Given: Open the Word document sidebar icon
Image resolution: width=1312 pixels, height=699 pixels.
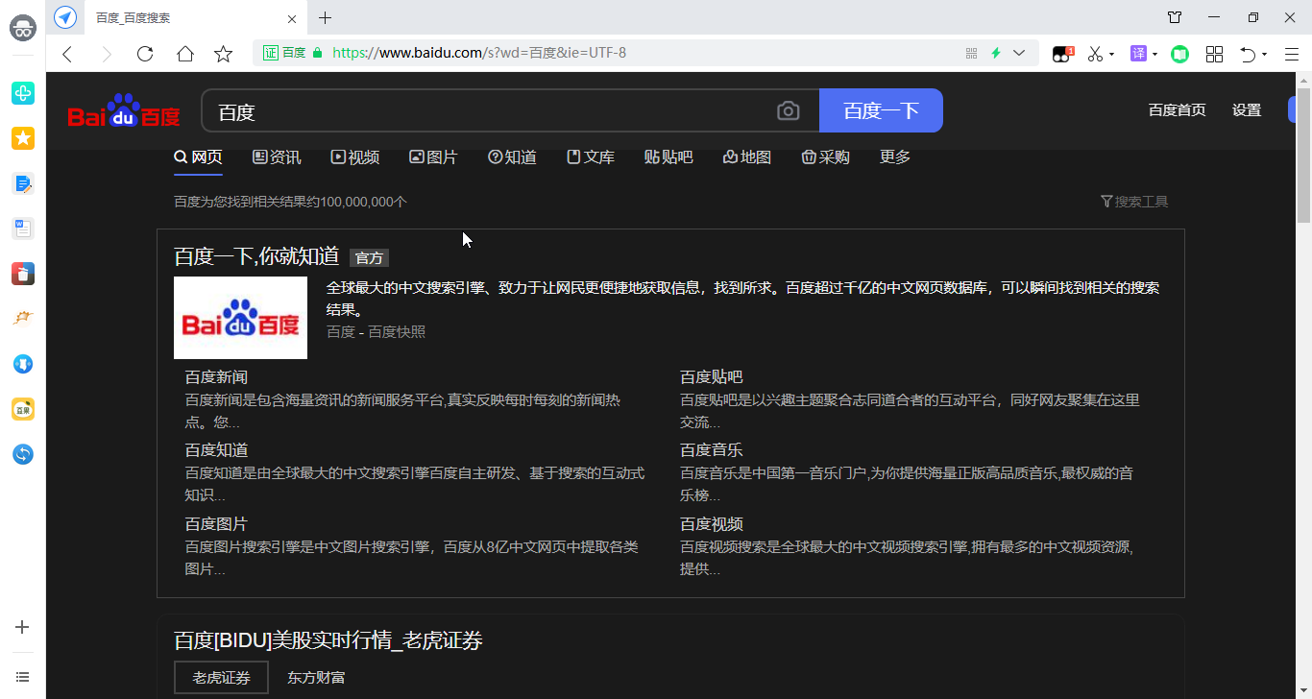Looking at the screenshot, I should click(x=23, y=229).
